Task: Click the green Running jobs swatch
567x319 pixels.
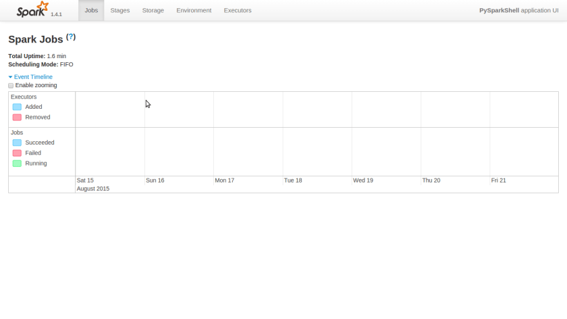Action: coord(17,164)
